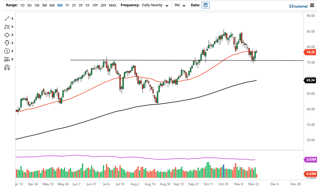The height and width of the screenshot is (189, 320).
Task: Switch on the MAX range view
Action: pyautogui.click(x=112, y=5)
